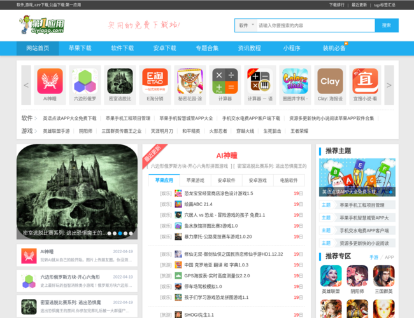Image resolution: width=414 pixels, height=318 pixels.
Task: Click the 宜搜小说 red app icon
Action: (x=365, y=81)
